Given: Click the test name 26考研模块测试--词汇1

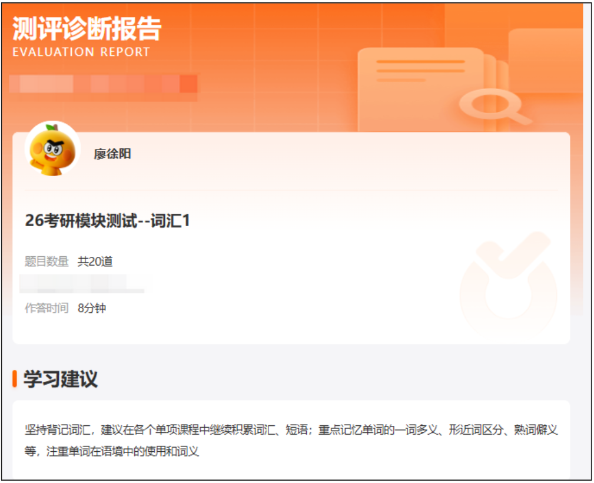Looking at the screenshot, I should point(108,221).
